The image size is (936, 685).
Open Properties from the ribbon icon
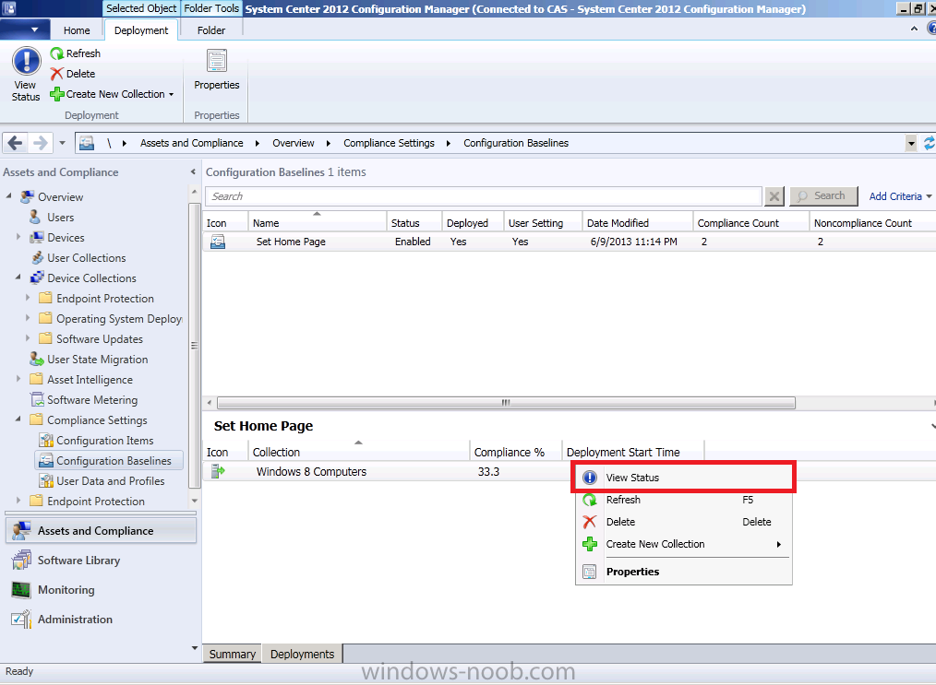pos(217,62)
